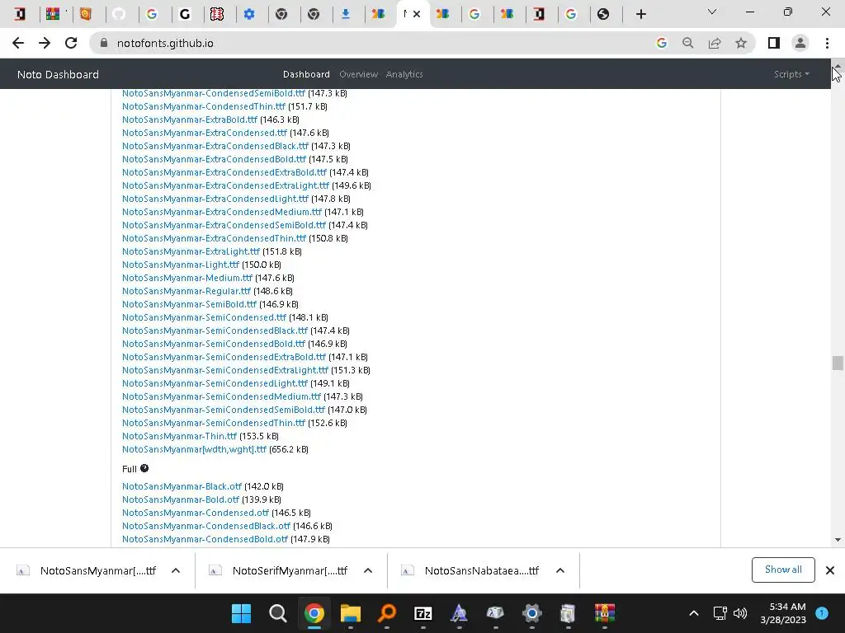The width and height of the screenshot is (845, 633).
Task: Download NotoSansMyanmar-Light.ttf
Action: click(181, 265)
